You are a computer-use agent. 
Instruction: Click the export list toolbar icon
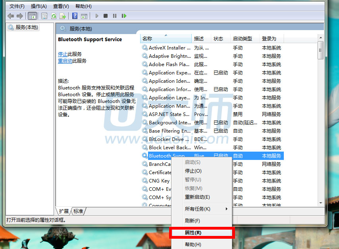62,16
